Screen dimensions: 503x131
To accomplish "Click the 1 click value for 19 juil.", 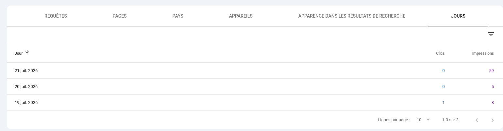I will pos(444,103).
